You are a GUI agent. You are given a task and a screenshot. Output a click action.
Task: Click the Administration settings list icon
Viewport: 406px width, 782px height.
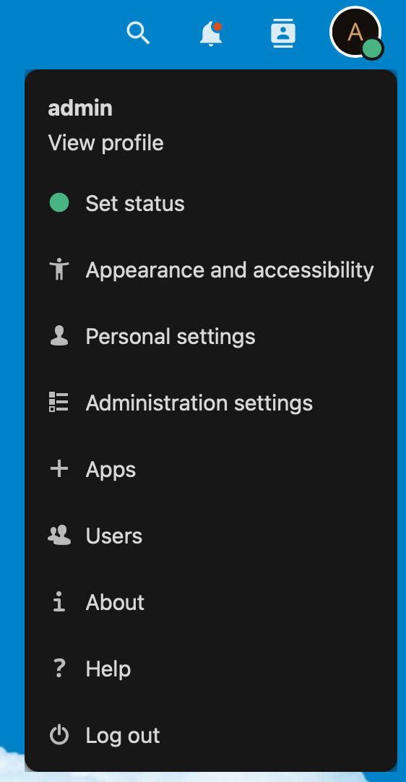[59, 403]
